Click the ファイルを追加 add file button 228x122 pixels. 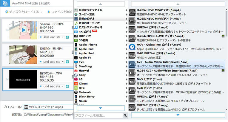click(x=60, y=12)
